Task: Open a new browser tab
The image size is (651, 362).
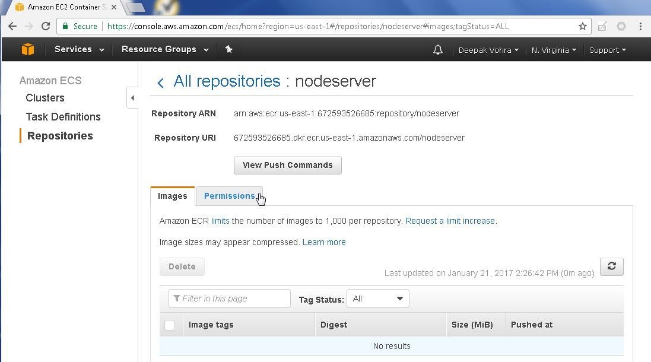Action: 135,7
